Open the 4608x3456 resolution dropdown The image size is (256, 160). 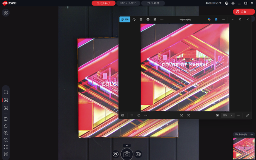pos(214,3)
